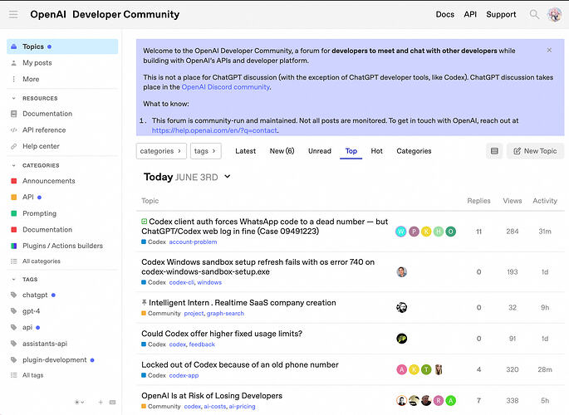Toggle the theme switcher at sidebar bottom
Screen dimensions: 569x415
[x=79, y=402]
